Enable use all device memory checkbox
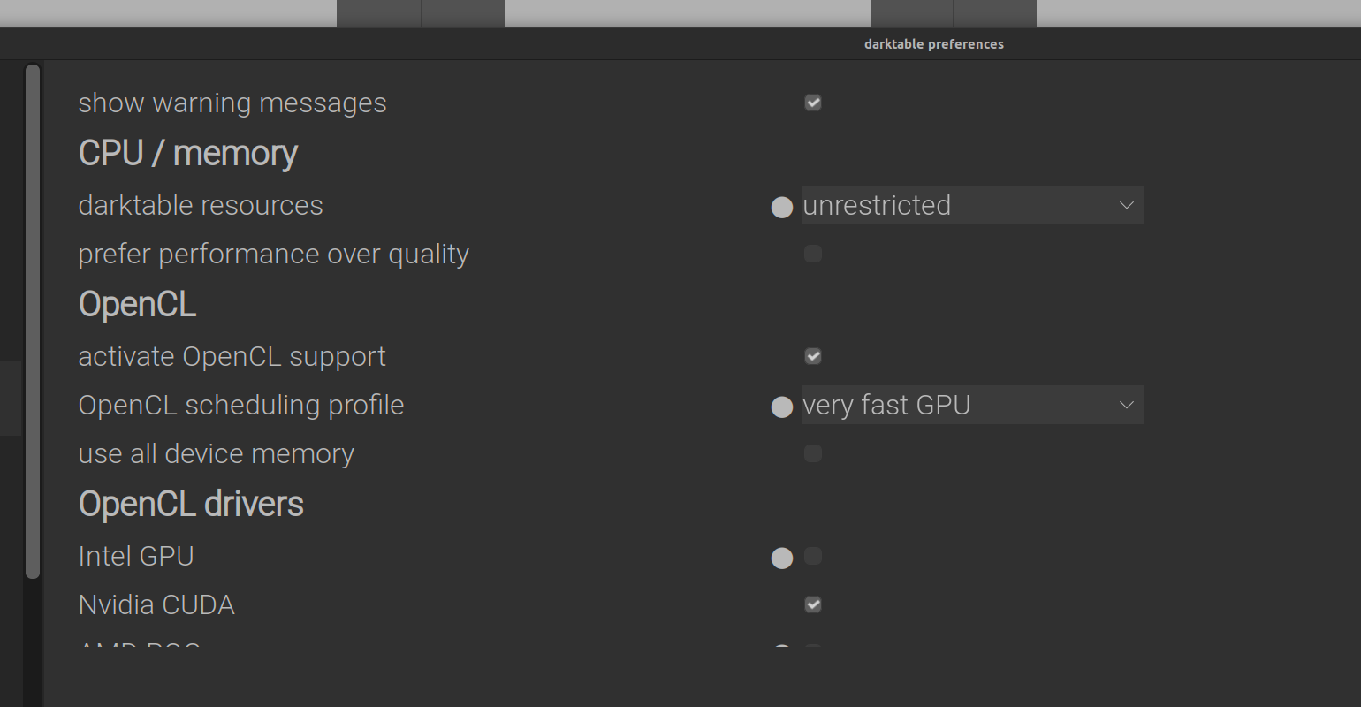 [x=813, y=454]
